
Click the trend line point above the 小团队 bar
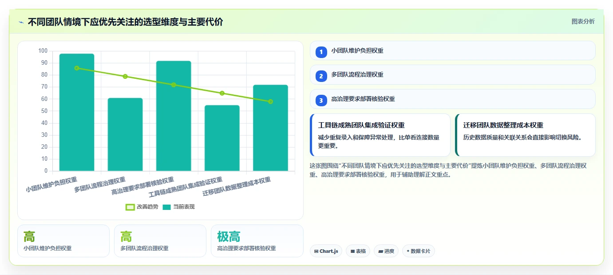pos(77,68)
